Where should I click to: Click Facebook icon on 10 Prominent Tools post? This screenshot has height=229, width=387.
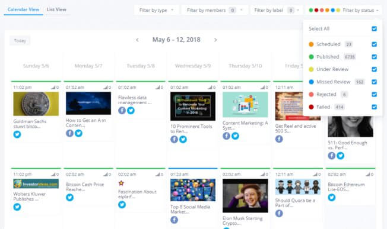point(175,139)
